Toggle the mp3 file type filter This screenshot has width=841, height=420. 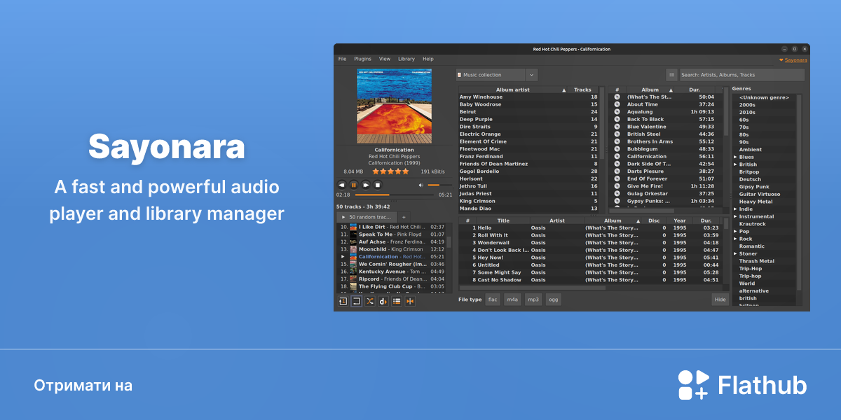point(533,300)
